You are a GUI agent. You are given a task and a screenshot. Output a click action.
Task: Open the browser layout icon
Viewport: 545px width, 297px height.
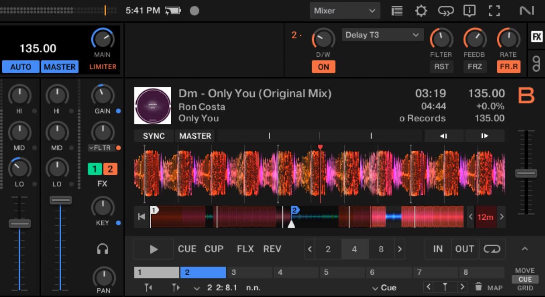tap(397, 10)
